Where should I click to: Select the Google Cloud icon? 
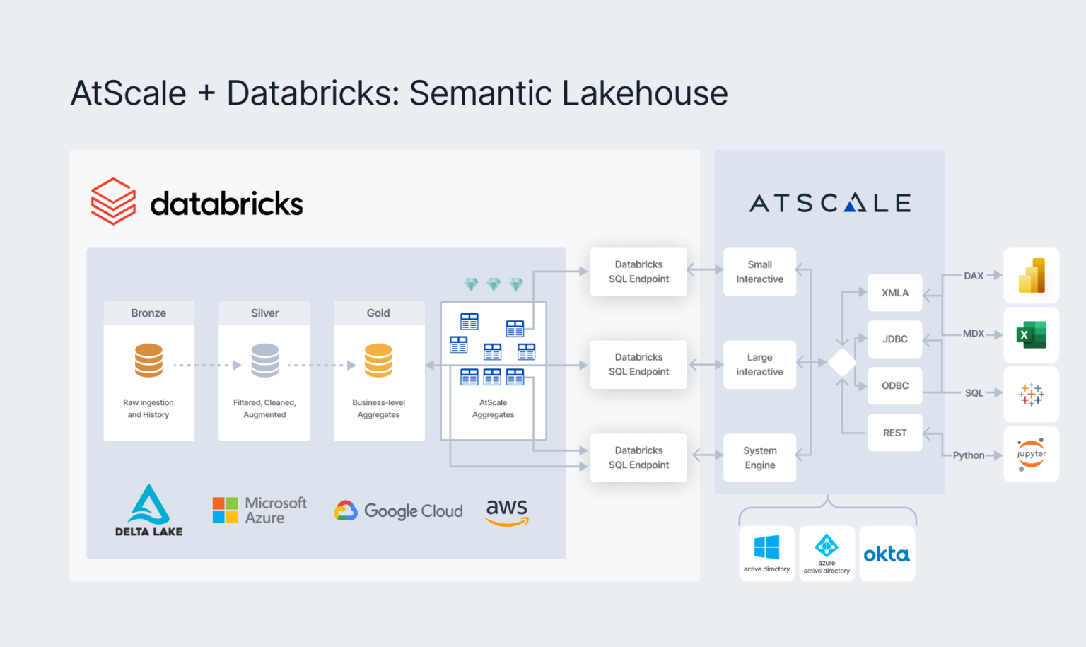pyautogui.click(x=398, y=511)
